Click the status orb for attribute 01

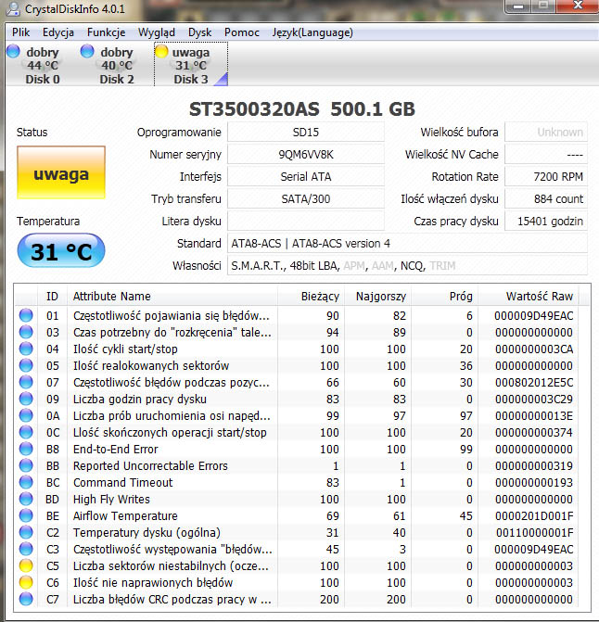pyautogui.click(x=26, y=315)
